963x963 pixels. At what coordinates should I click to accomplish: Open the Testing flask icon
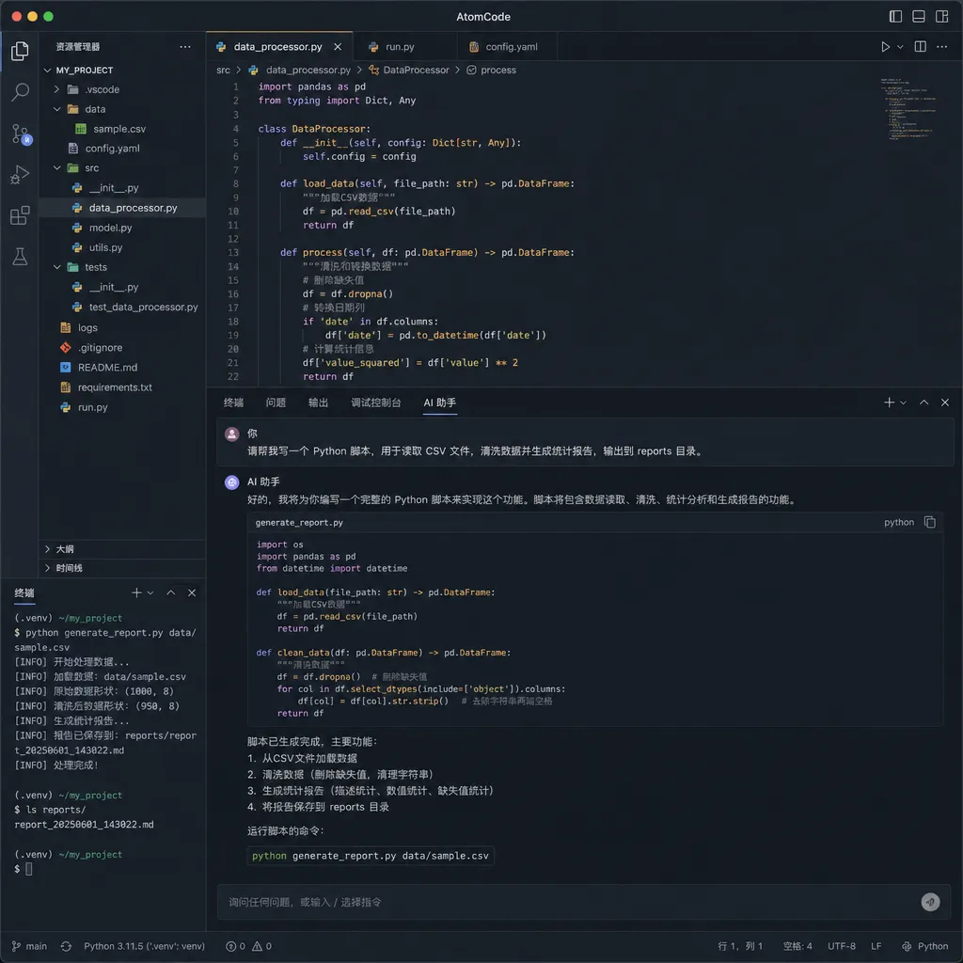pos(20,257)
